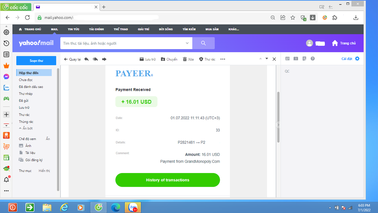Open Zalo from the Cốc Cốc sidebar
Image resolution: width=378 pixels, height=213 pixels.
[6, 88]
